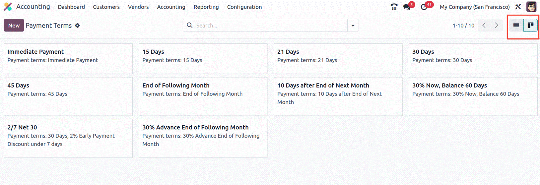Open the Vendors menu

138,7
